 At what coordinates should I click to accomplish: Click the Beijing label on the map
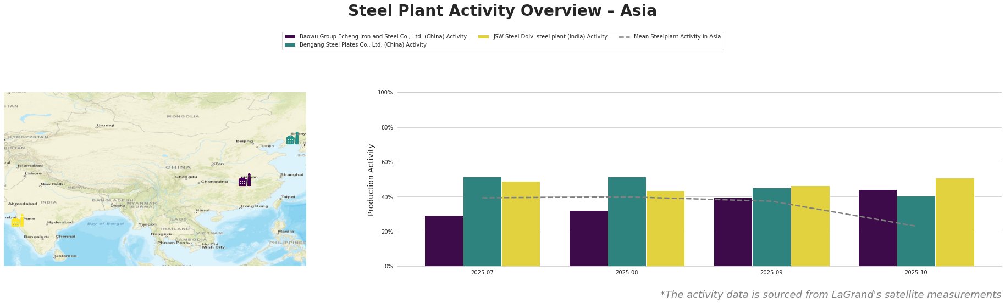[244, 141]
